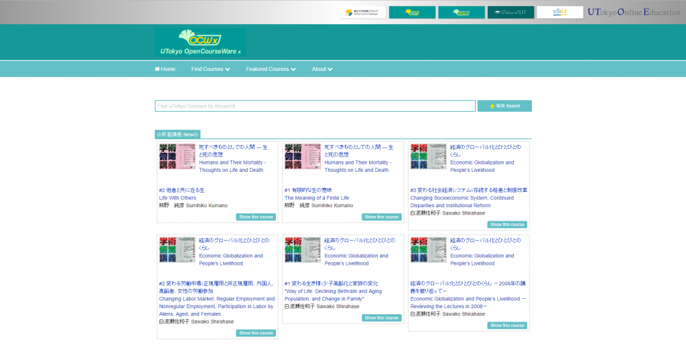Click Sawako Shirahase under Changing Labor Market
This screenshot has height=349, width=686.
coord(196,322)
